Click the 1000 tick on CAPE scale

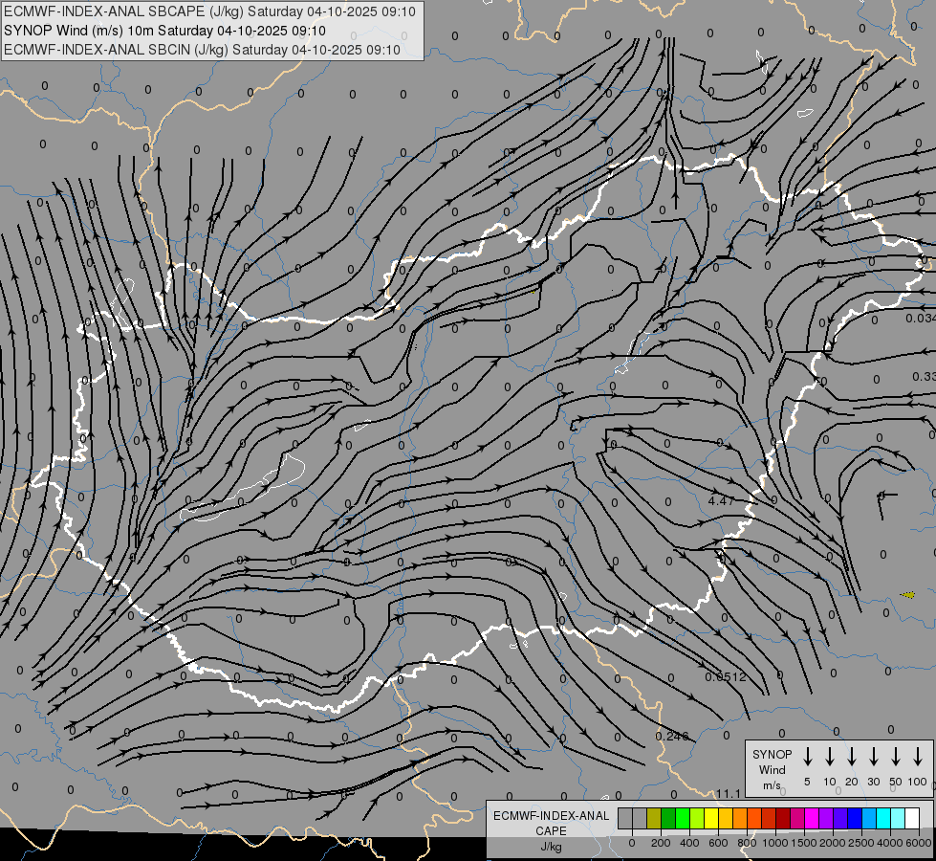pyautogui.click(x=775, y=843)
